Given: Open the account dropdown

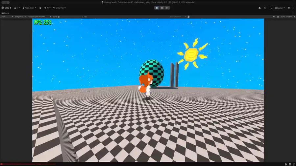Looking at the screenshot, I should tap(17, 8).
